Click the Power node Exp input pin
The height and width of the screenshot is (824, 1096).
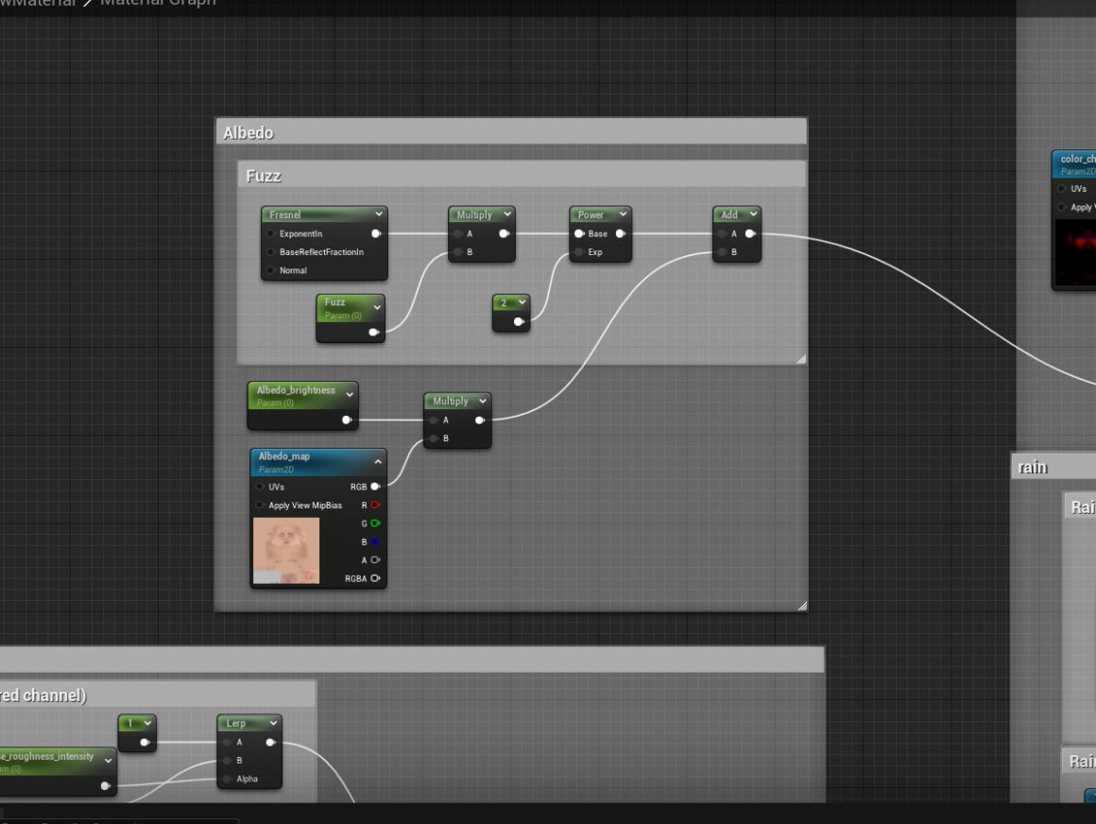pyautogui.click(x=579, y=251)
